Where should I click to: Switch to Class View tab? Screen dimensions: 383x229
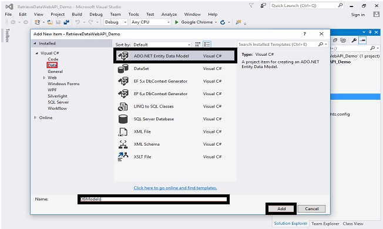click(x=353, y=224)
